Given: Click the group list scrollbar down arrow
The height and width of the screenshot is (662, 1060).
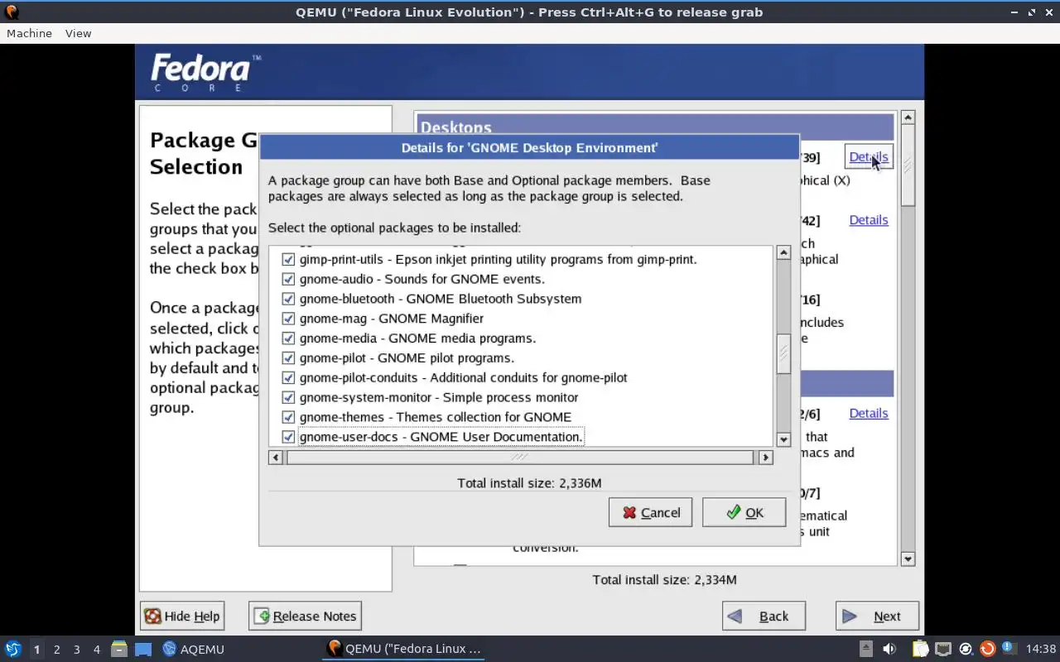Looking at the screenshot, I should pos(908,559).
